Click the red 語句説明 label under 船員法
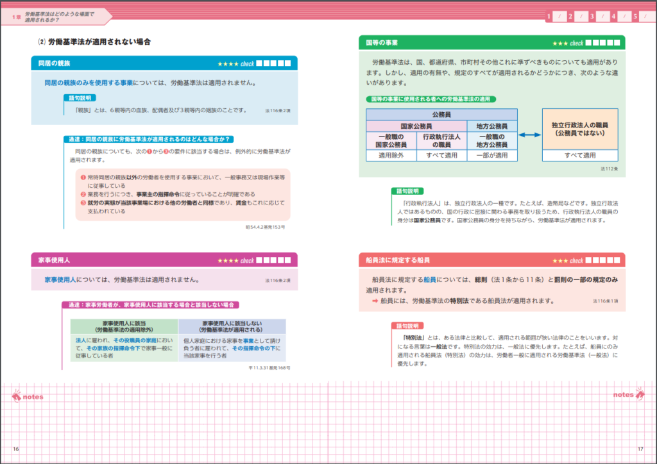Screen dimensions: 657x464 [x=407, y=326]
